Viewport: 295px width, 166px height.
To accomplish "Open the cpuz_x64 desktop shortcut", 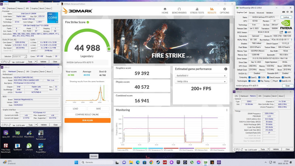I will tap(6, 134).
